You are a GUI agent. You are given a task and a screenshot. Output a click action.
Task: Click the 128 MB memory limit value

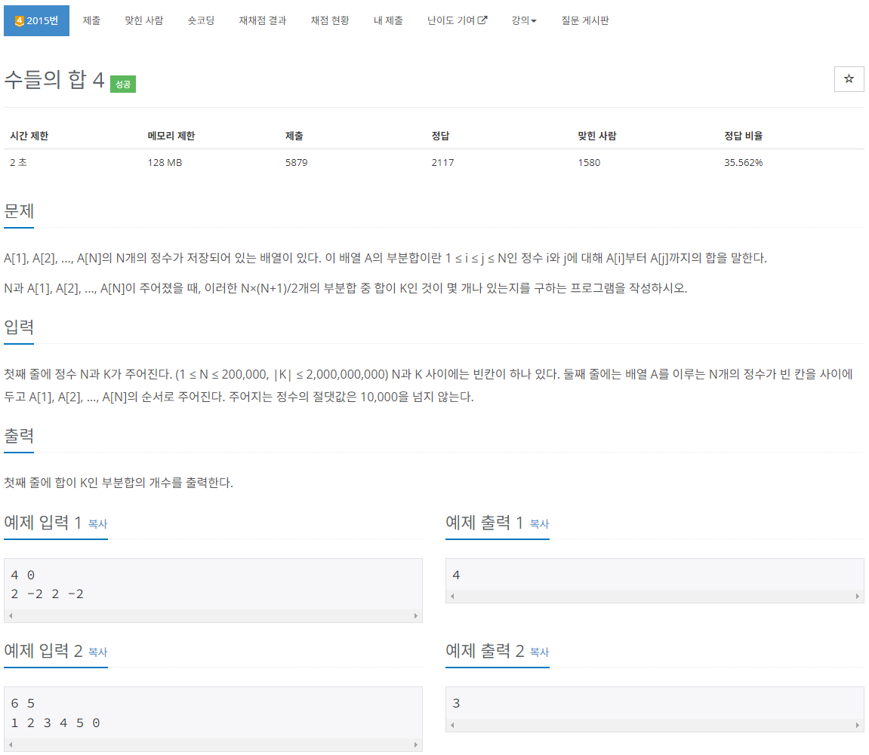[x=165, y=162]
